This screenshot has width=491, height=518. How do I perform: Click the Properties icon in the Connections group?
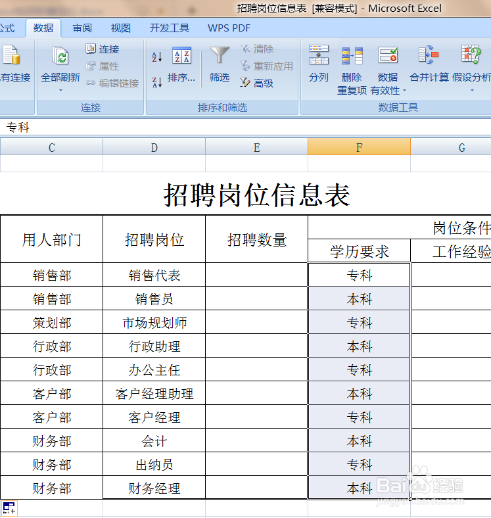[x=91, y=66]
